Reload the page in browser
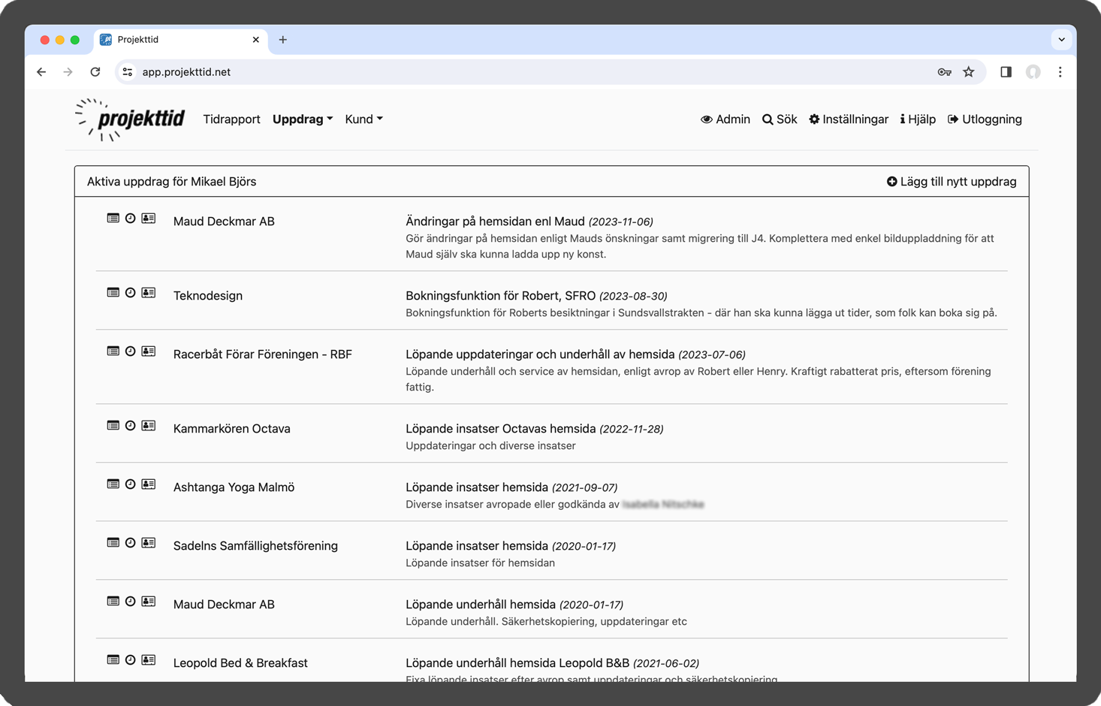This screenshot has height=706, width=1101. click(x=95, y=72)
